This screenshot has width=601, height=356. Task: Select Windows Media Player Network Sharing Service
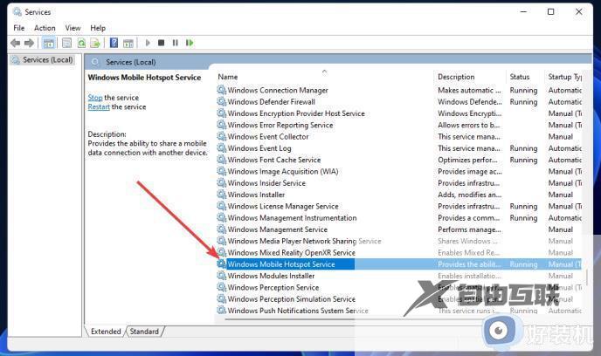pos(399,241)
